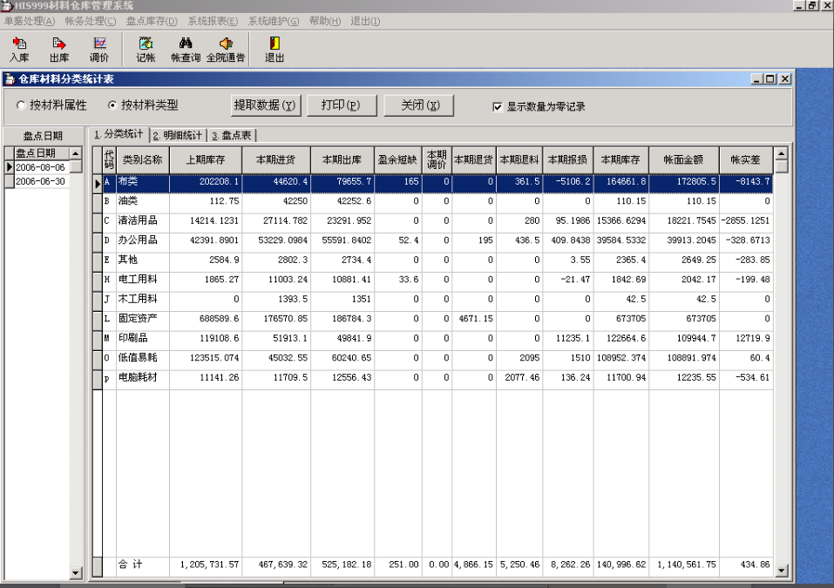Viewport: 834px width, 588px height.
Task: Switch to the 2.明细统计 tab
Action: pyautogui.click(x=178, y=136)
